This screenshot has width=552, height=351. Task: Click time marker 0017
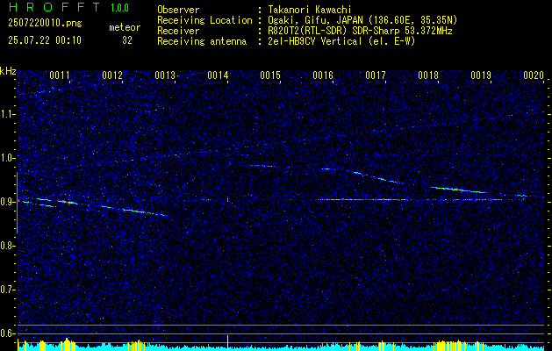click(x=376, y=75)
